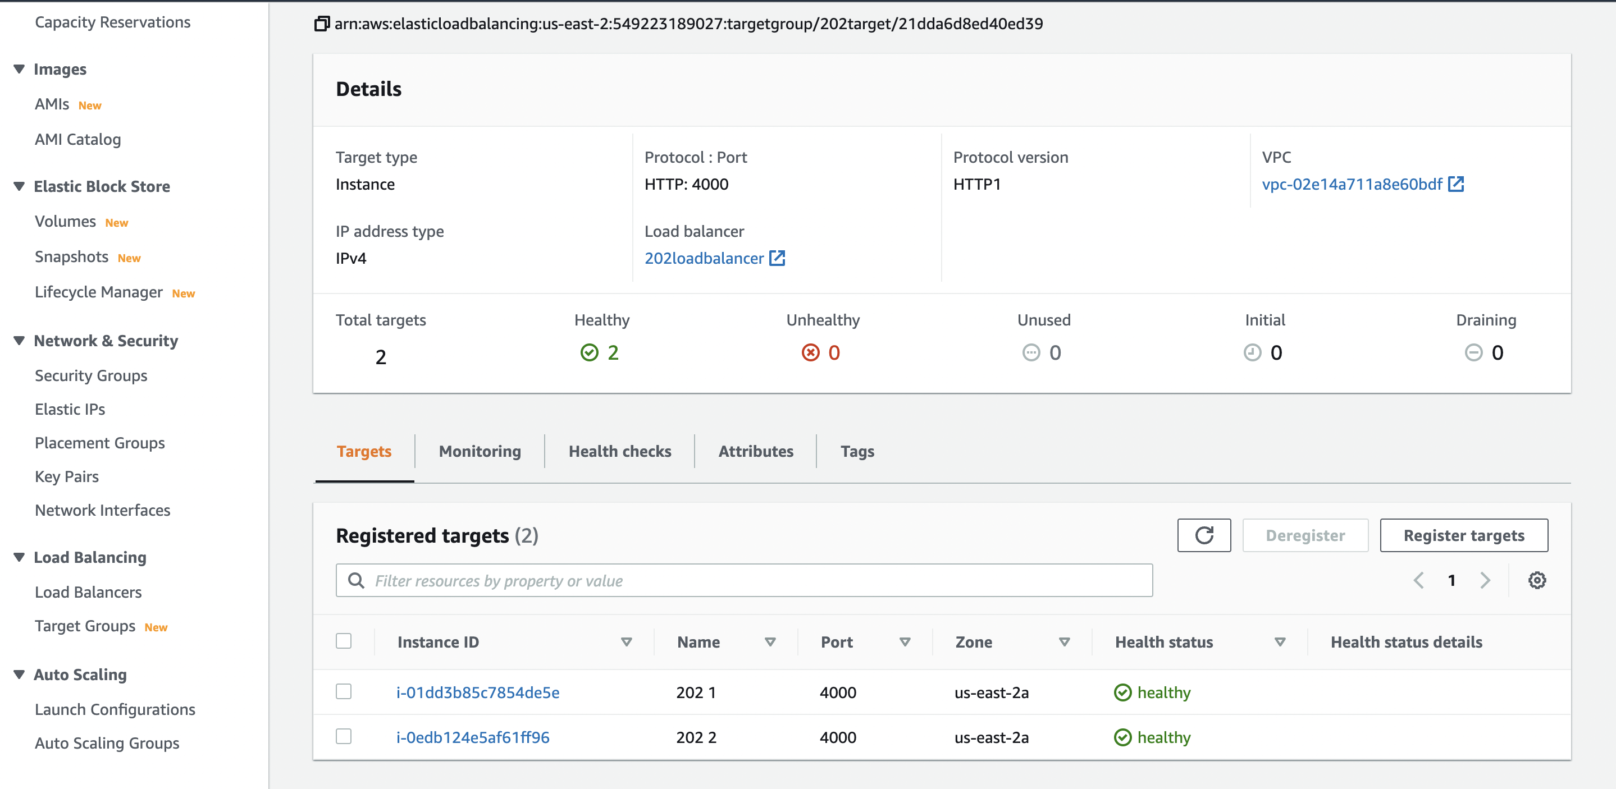The image size is (1616, 789).
Task: Collapse the Load Balancing sidebar section
Action: tap(20, 557)
